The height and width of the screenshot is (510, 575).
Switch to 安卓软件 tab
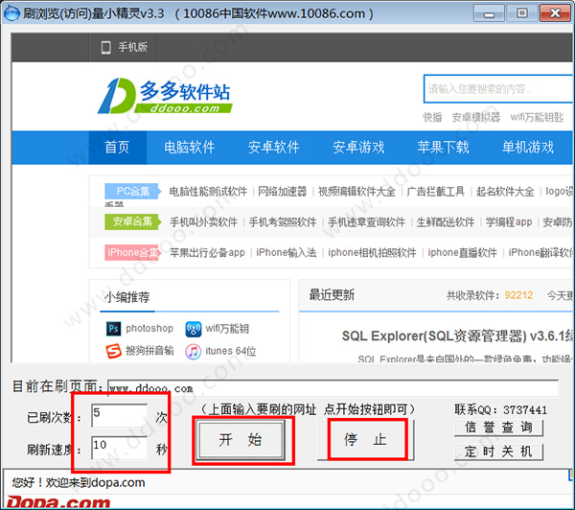pos(273,148)
